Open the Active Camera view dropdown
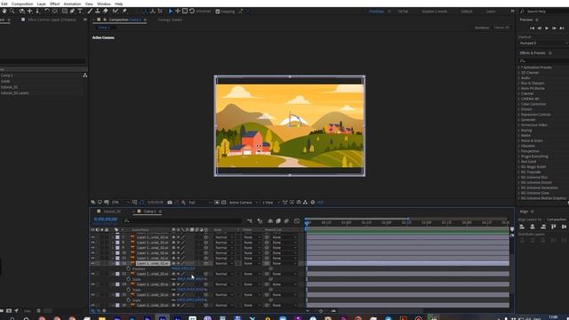The height and width of the screenshot is (320, 569). tap(243, 203)
